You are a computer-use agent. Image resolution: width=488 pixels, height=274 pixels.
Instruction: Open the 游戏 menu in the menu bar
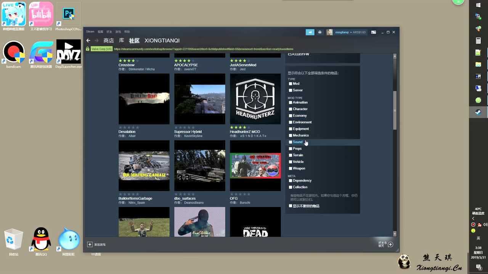pyautogui.click(x=117, y=32)
